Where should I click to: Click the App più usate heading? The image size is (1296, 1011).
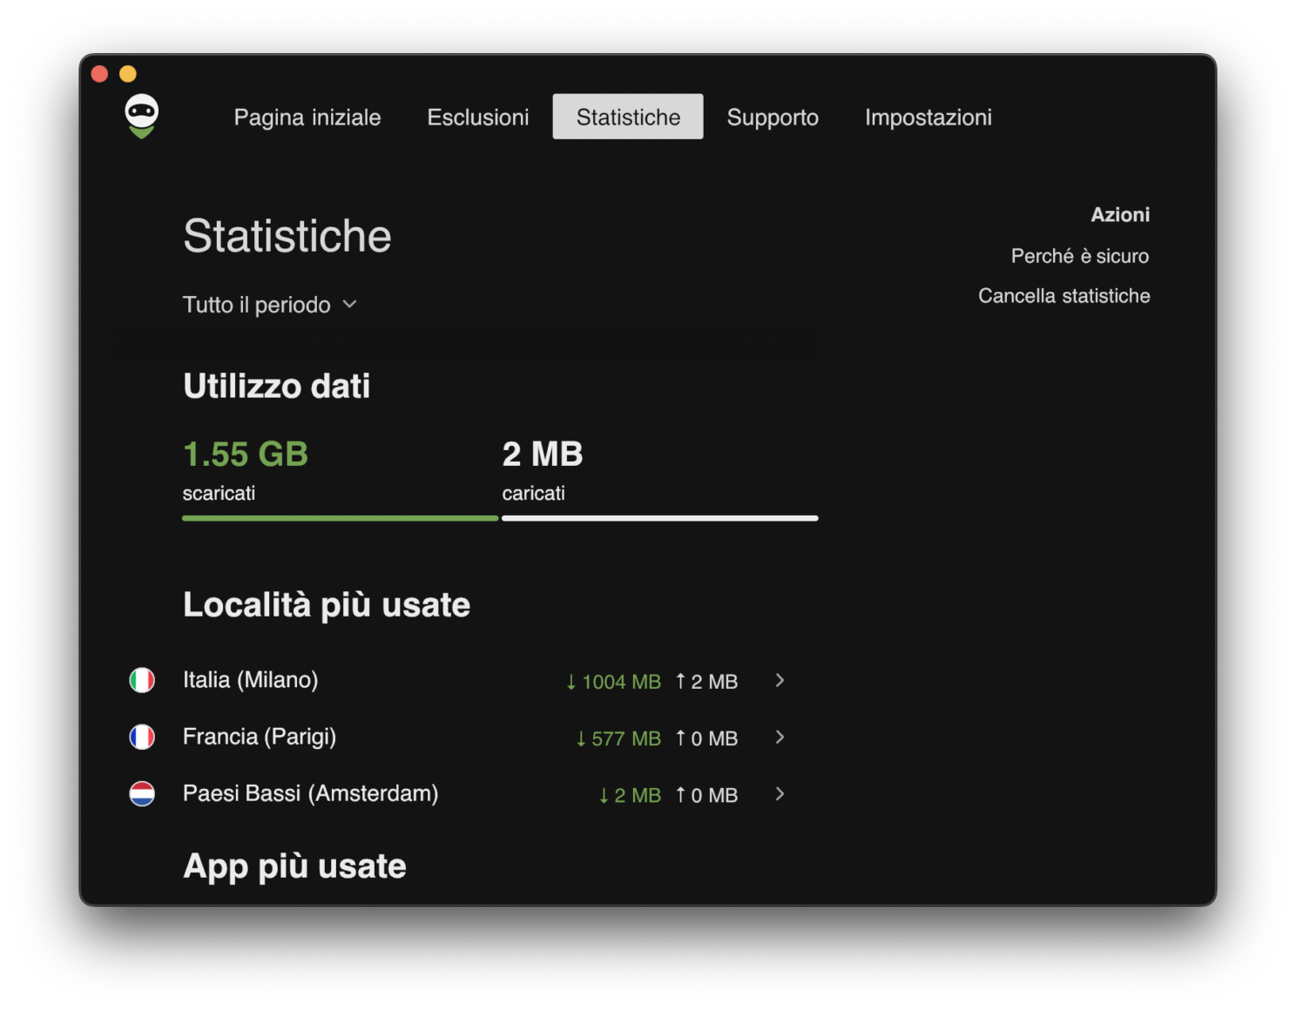pos(294,866)
